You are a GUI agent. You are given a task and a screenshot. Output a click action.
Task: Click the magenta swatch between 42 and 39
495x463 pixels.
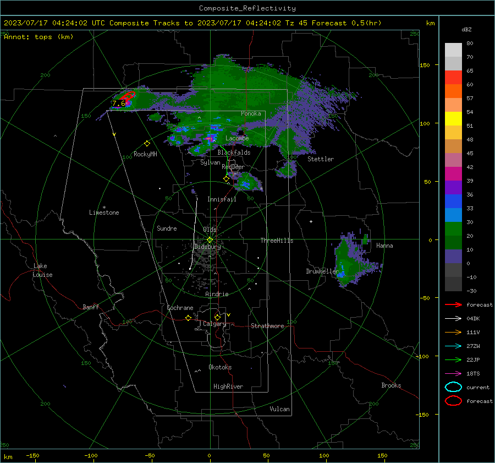[x=453, y=174]
